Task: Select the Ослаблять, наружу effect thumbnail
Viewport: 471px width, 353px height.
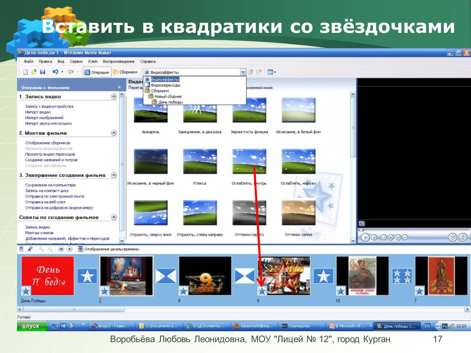Action: pos(298,161)
